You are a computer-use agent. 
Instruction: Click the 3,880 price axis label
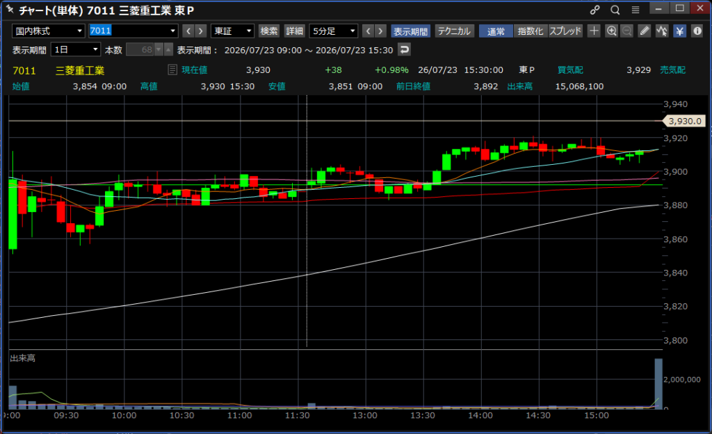pyautogui.click(x=676, y=205)
